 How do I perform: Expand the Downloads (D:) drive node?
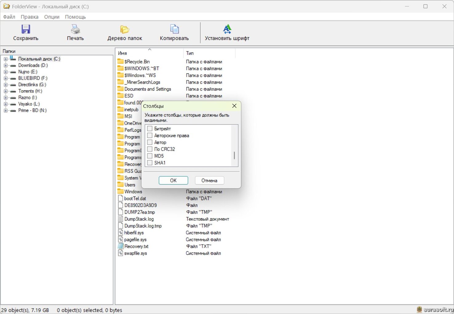(x=6, y=65)
